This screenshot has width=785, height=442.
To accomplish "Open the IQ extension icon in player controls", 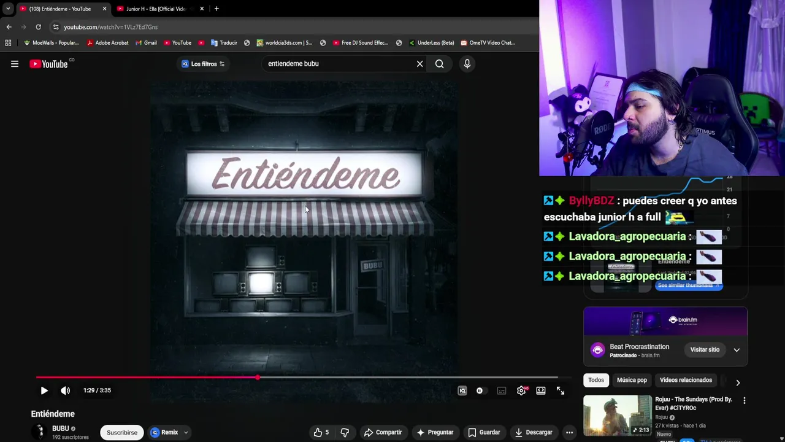I will [x=462, y=390].
